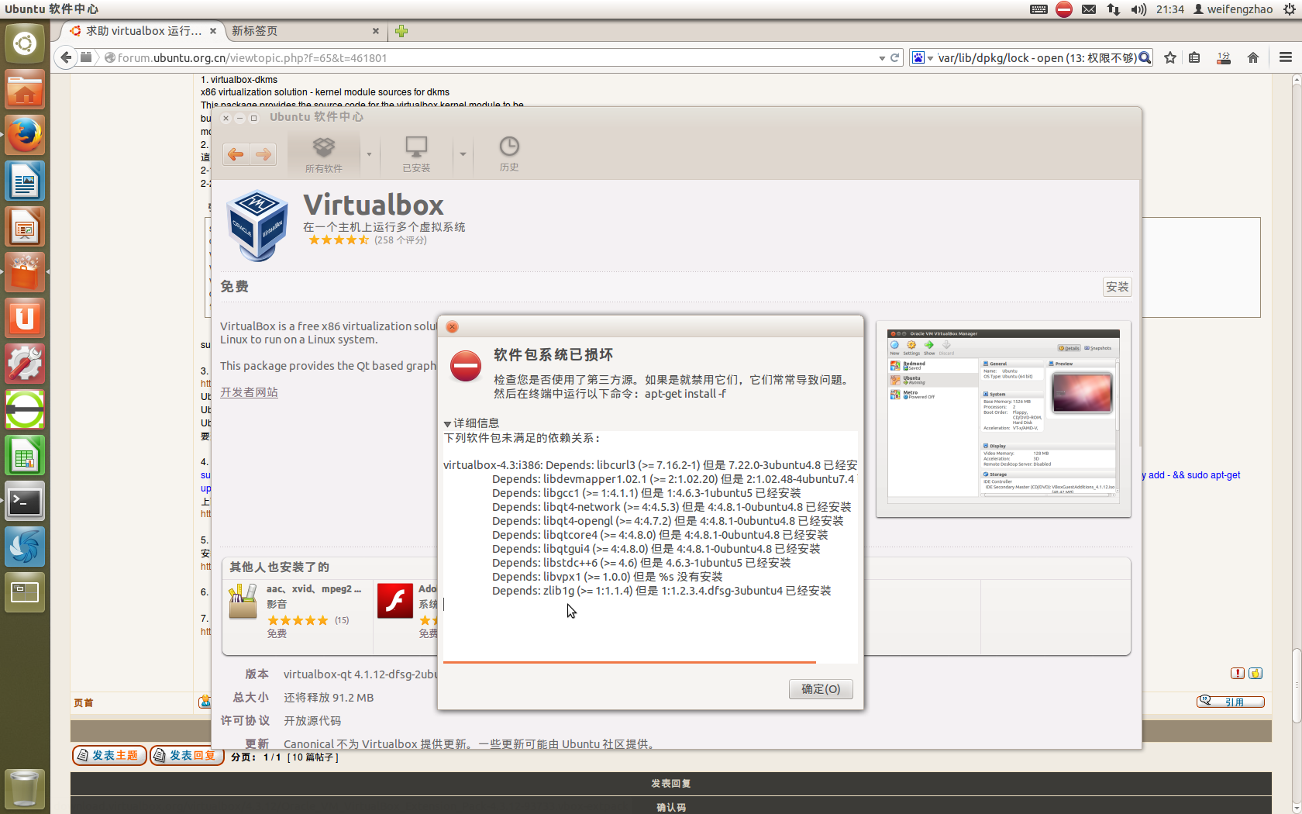Expand 所有软件 dropdown arrow
This screenshot has height=814, width=1302.
point(369,154)
